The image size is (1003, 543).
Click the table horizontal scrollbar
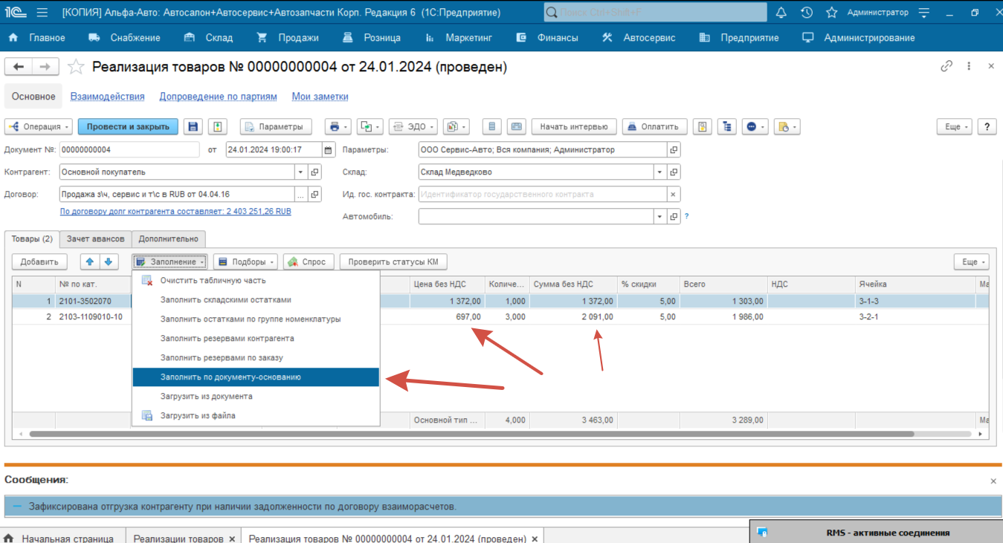pyautogui.click(x=471, y=433)
